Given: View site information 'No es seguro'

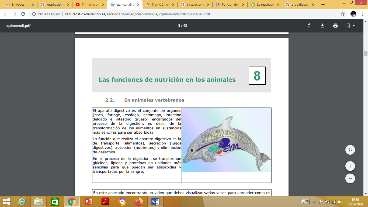Looking at the screenshot, I should point(46,14).
